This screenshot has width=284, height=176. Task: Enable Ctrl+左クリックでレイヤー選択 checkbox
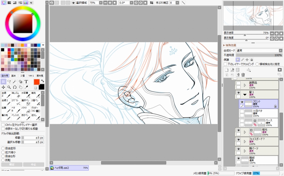click(x=3, y=125)
